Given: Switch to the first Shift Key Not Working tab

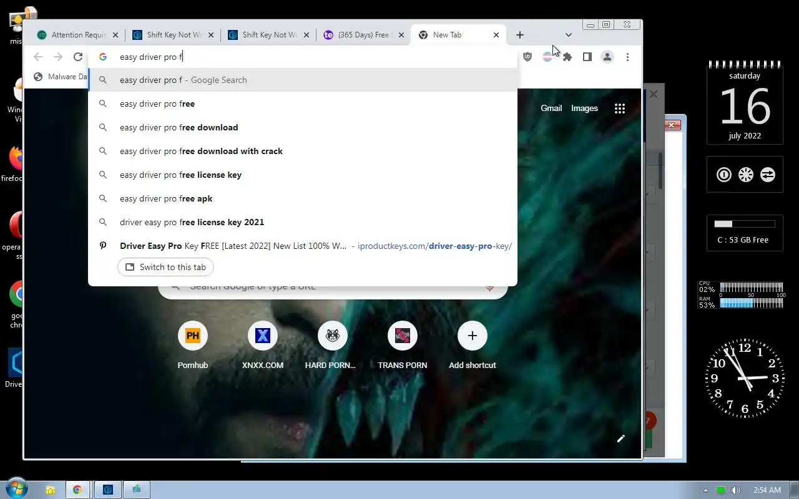Looking at the screenshot, I should tap(174, 35).
